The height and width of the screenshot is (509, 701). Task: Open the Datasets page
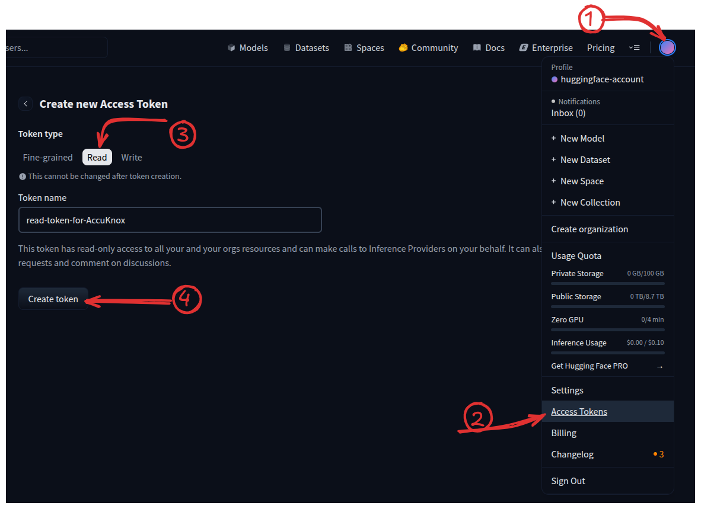[x=306, y=48]
